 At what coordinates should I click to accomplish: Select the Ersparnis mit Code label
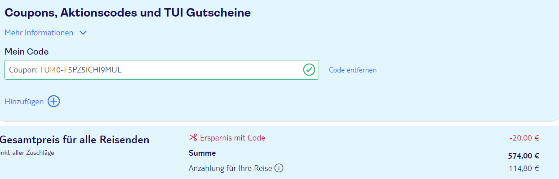click(232, 137)
